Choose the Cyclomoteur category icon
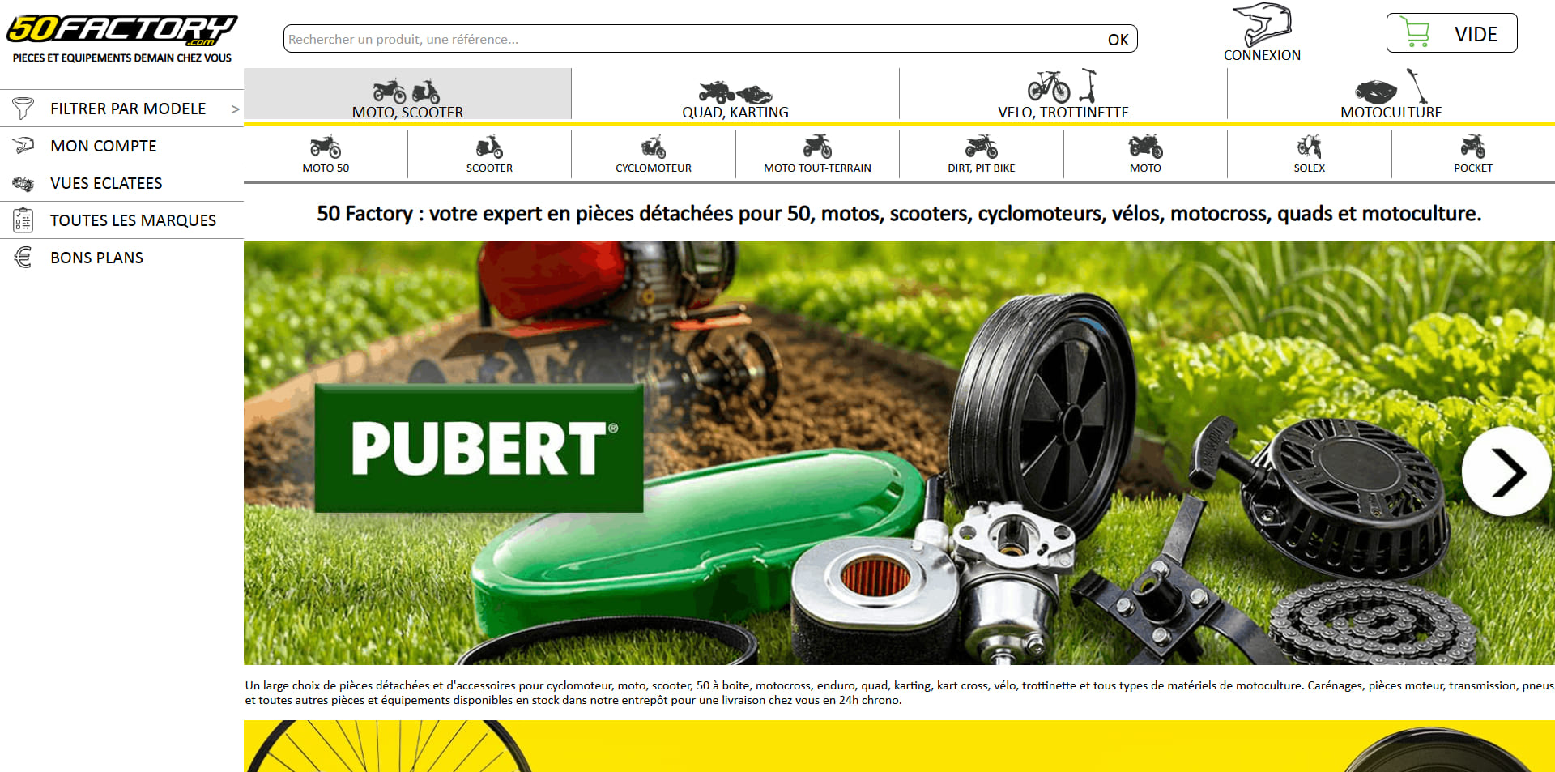The image size is (1555, 772). 654,147
